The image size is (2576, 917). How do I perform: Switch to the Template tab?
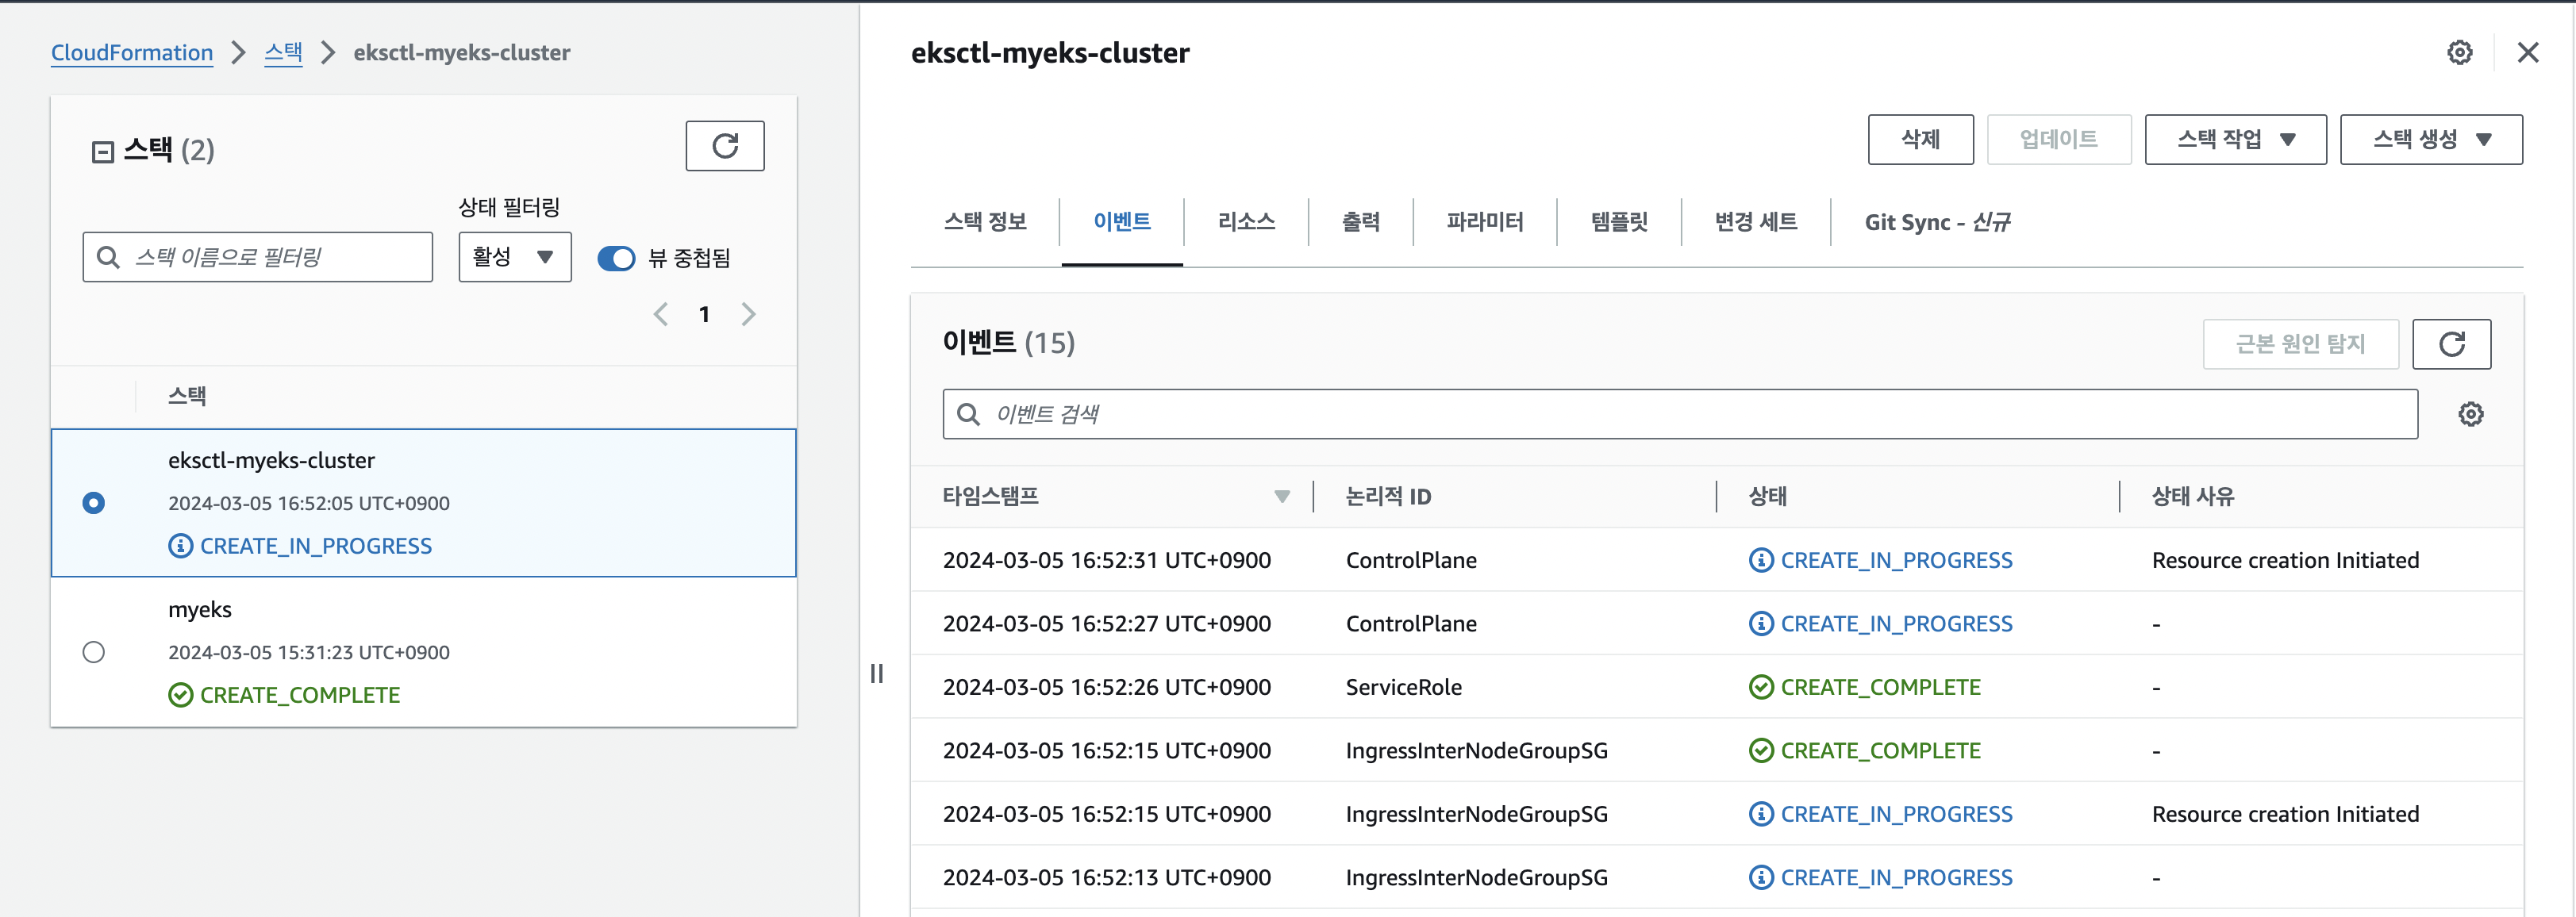(1618, 222)
